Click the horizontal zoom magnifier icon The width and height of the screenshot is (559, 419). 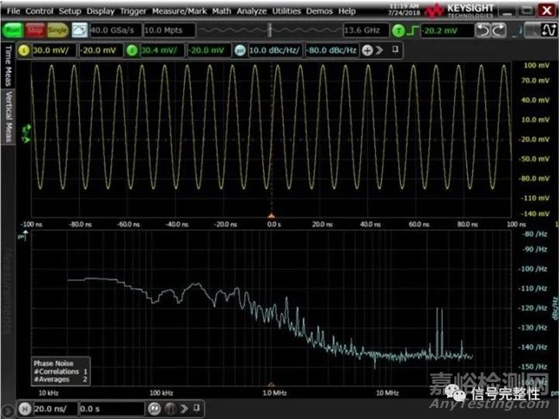155,409
